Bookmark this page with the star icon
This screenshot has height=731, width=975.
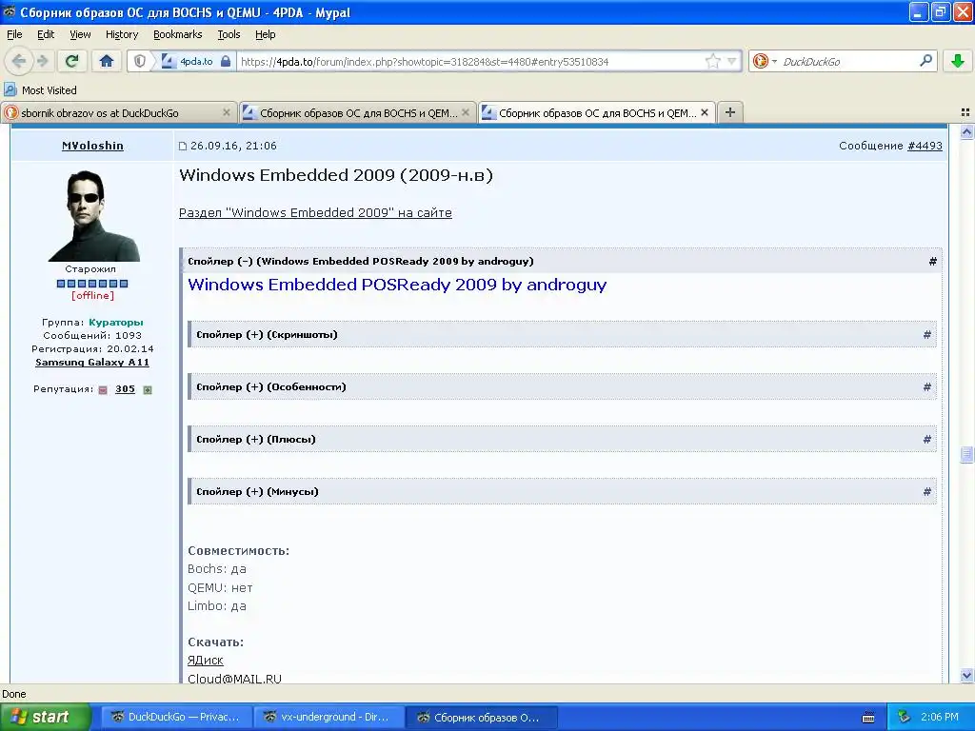point(712,61)
